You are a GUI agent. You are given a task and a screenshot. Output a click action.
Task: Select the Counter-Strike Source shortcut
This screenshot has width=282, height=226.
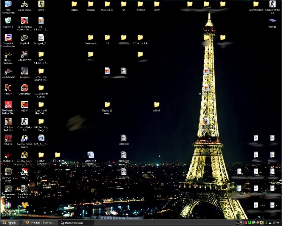click(24, 138)
